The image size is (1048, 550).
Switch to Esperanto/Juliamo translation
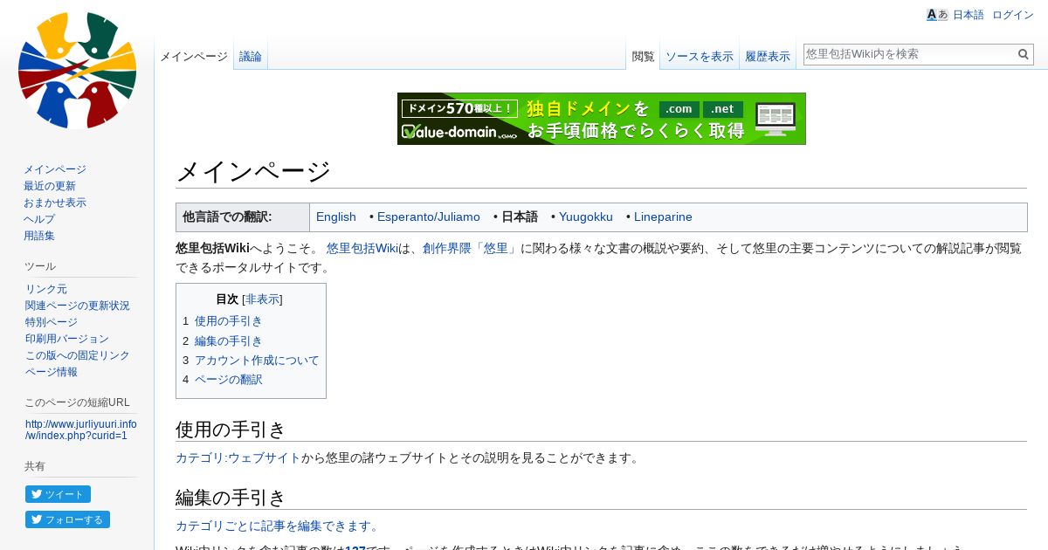click(x=429, y=217)
